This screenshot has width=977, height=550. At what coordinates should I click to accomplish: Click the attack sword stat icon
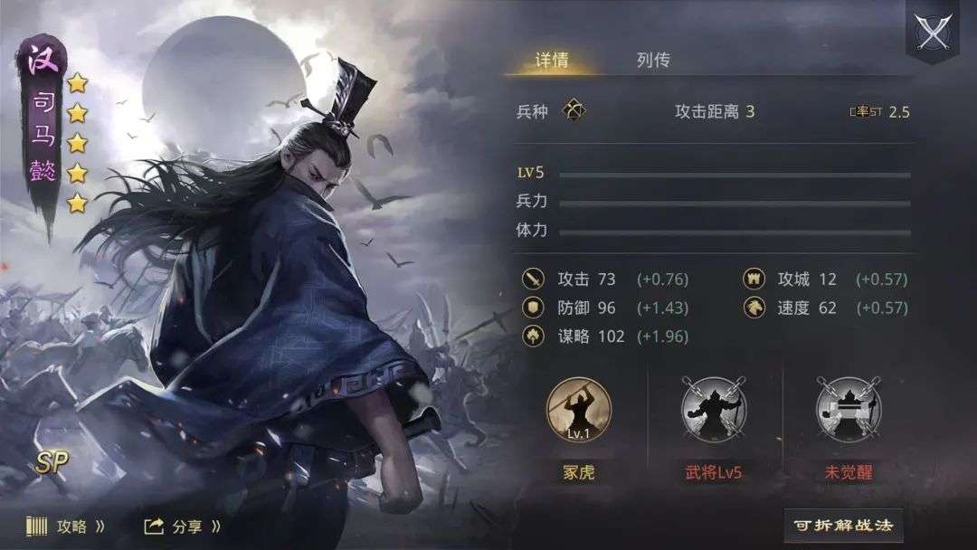[x=534, y=279]
